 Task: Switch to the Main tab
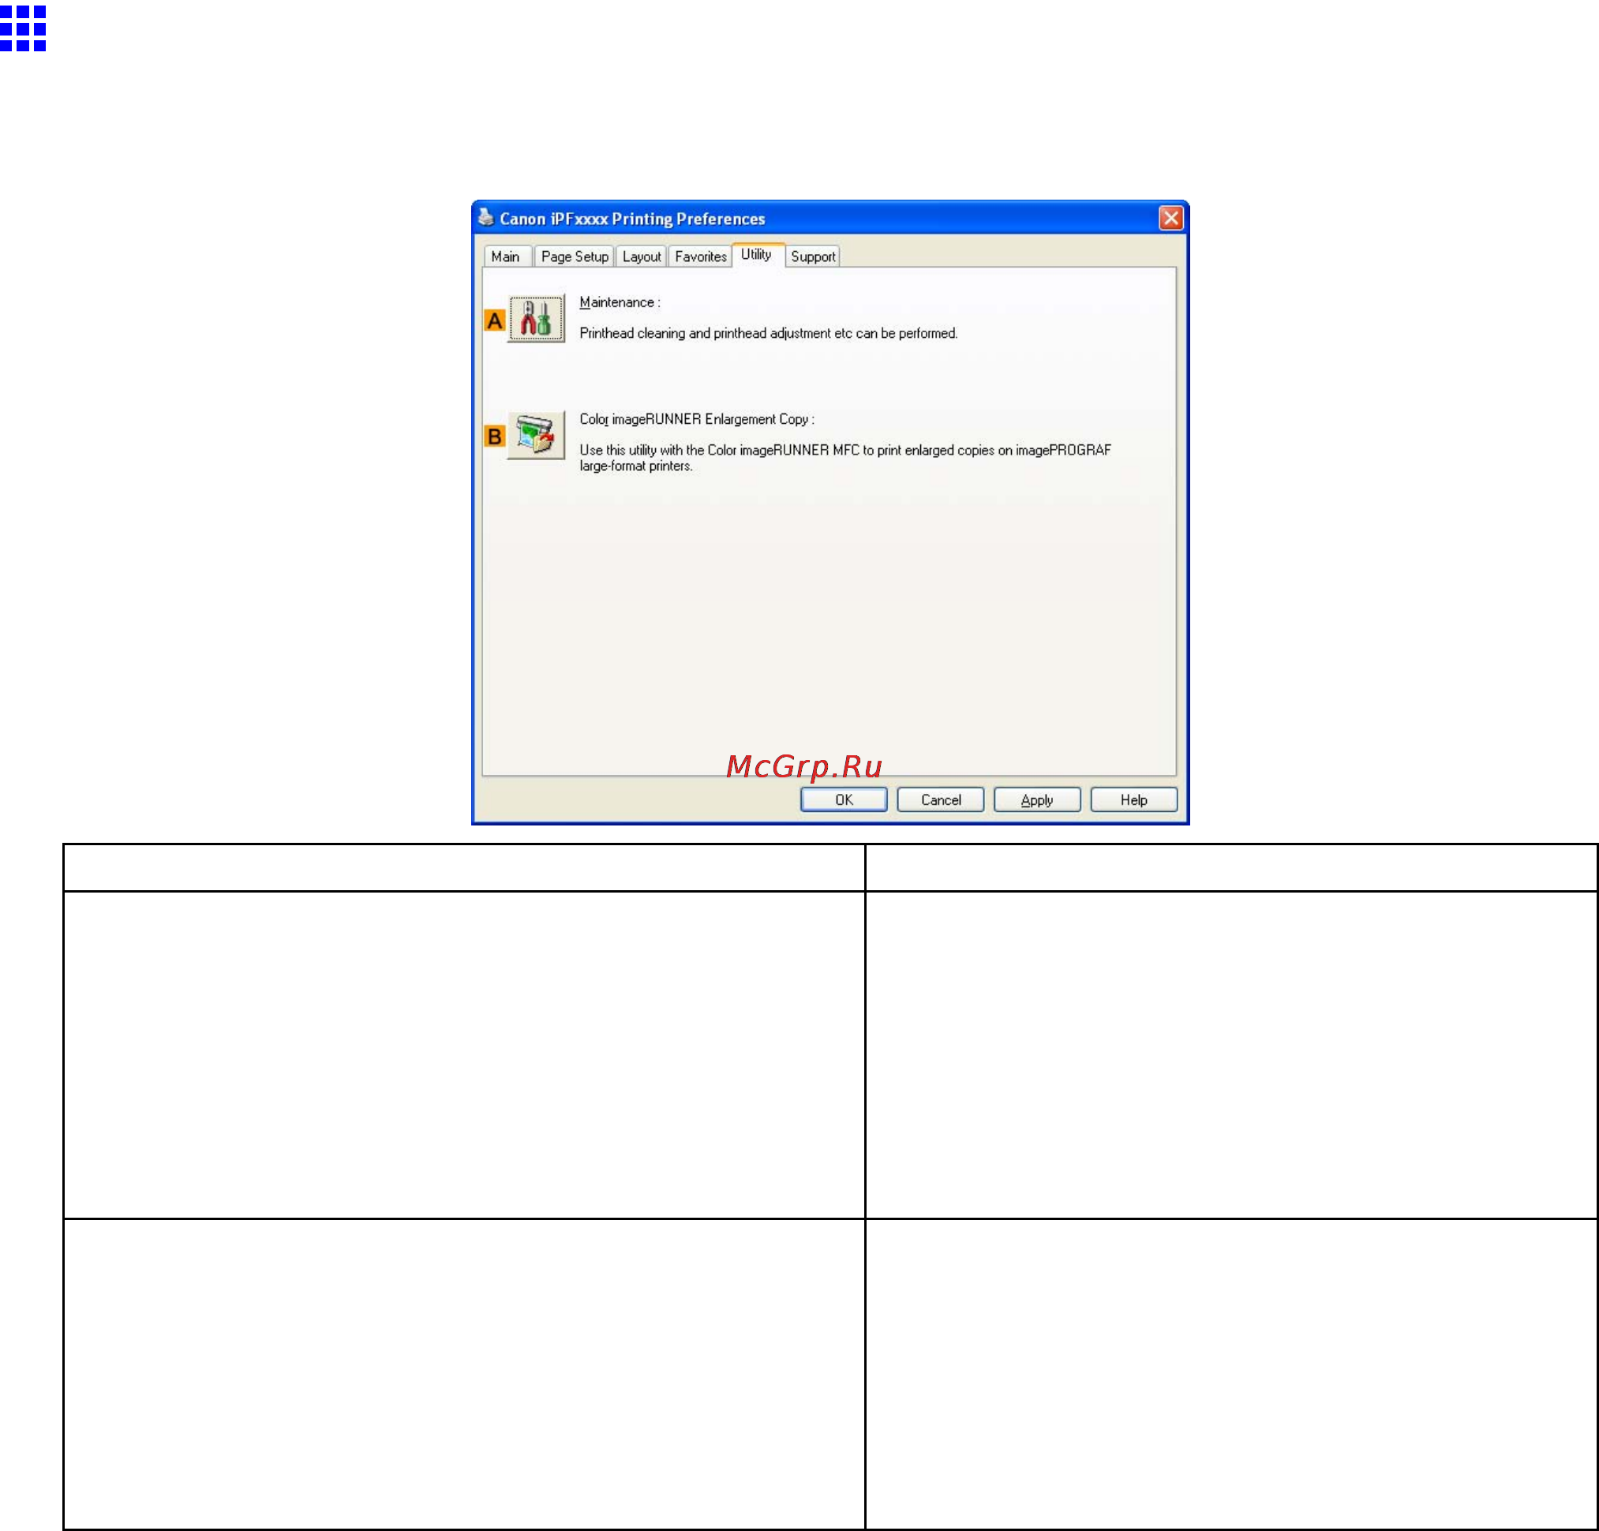[506, 256]
